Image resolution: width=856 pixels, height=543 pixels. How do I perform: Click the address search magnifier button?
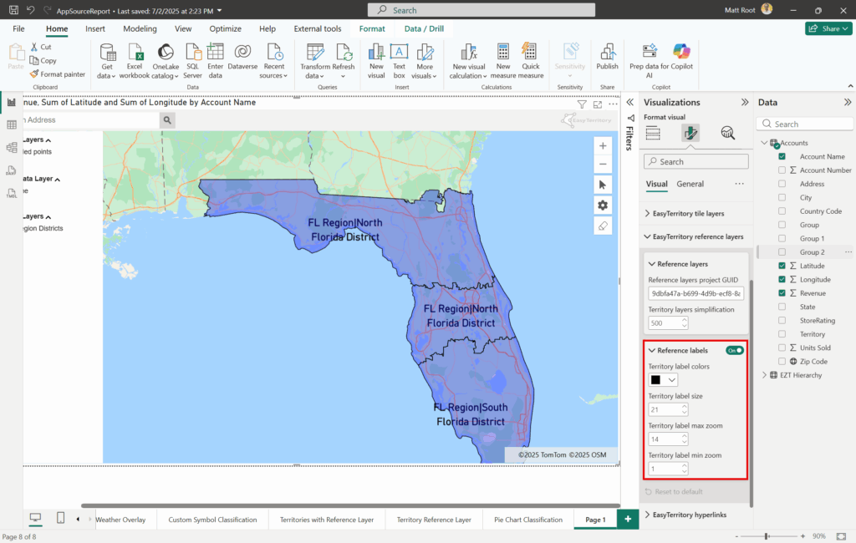(168, 120)
